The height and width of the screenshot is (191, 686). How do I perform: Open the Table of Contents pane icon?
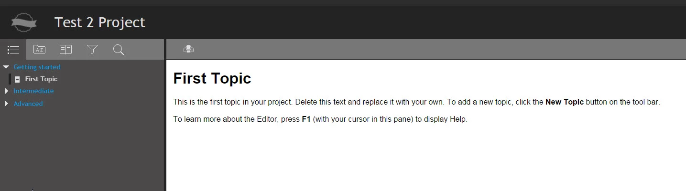(13, 50)
